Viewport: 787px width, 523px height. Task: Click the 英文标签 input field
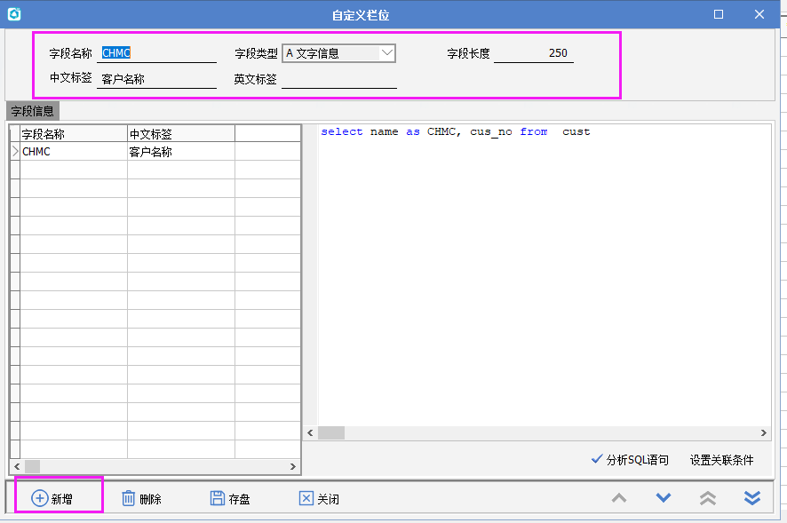[x=338, y=79]
